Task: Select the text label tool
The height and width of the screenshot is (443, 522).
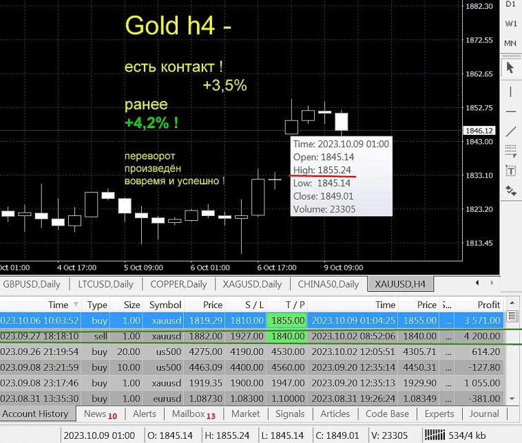Action: [510, 171]
